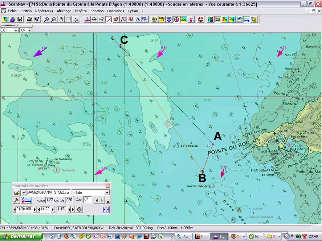Select the waypoint crosshair circle tool
This screenshot has width=322, height=241.
(x=94, y=20)
